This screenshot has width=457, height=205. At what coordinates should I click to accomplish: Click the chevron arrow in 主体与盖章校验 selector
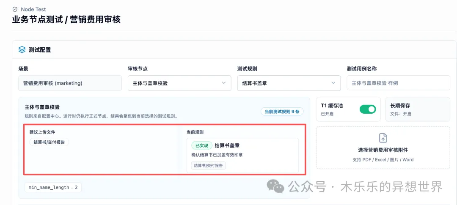click(224, 83)
